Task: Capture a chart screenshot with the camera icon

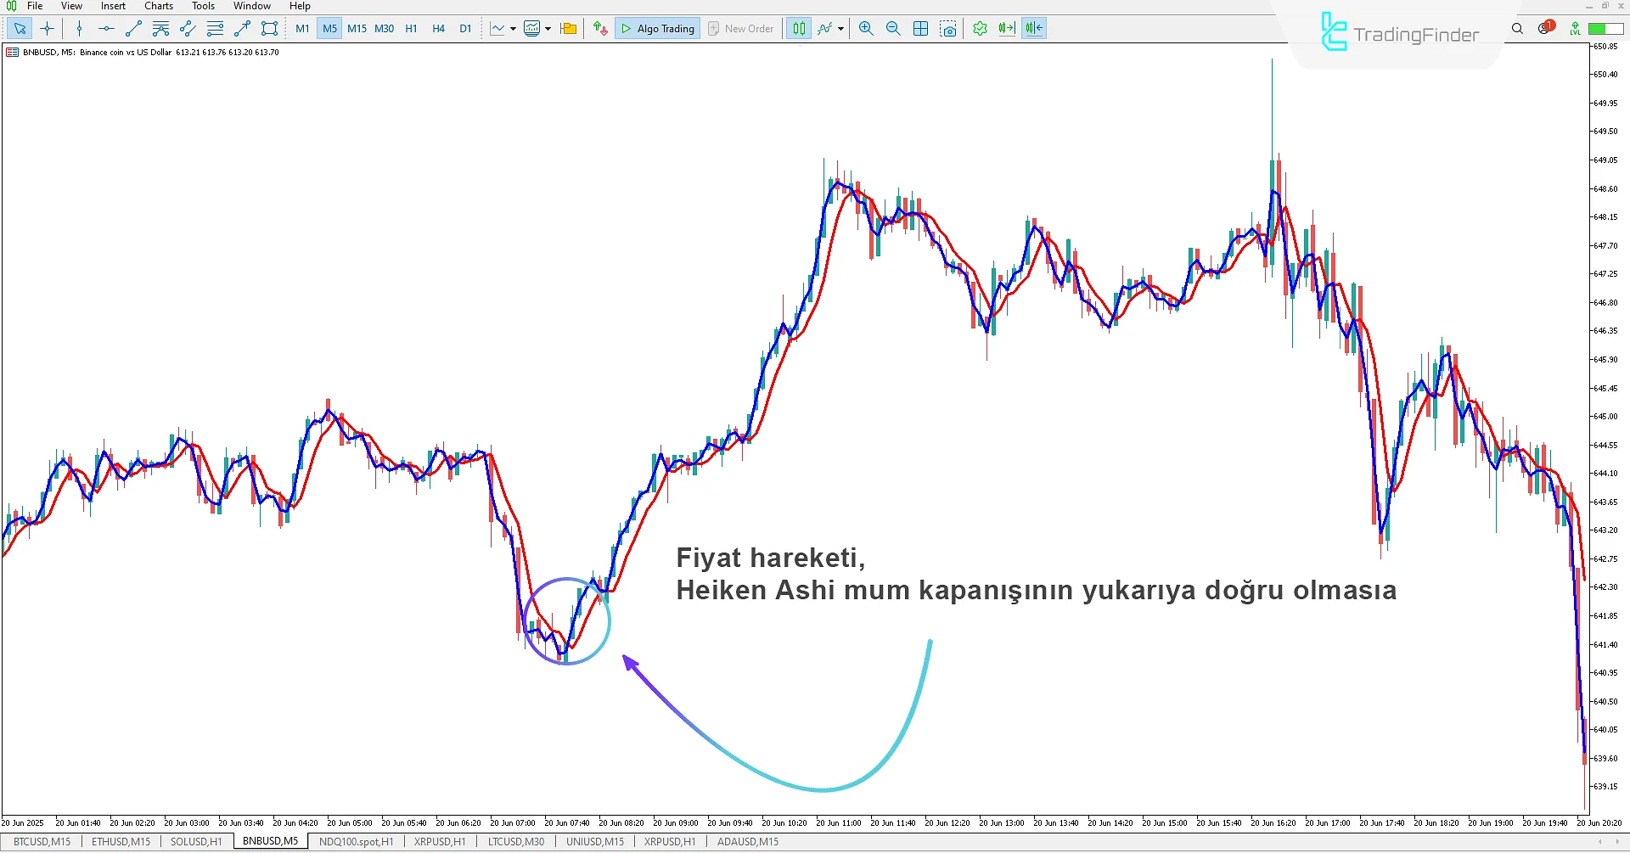Action: tap(948, 28)
